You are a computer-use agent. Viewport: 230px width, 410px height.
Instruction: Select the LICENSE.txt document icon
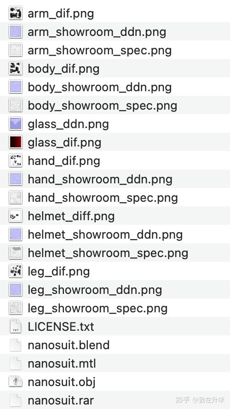click(x=15, y=326)
